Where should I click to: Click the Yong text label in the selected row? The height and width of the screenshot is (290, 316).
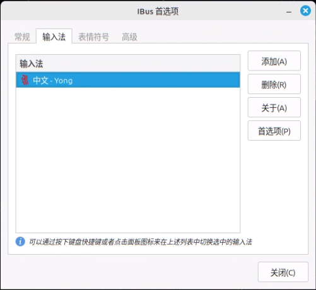[64, 81]
